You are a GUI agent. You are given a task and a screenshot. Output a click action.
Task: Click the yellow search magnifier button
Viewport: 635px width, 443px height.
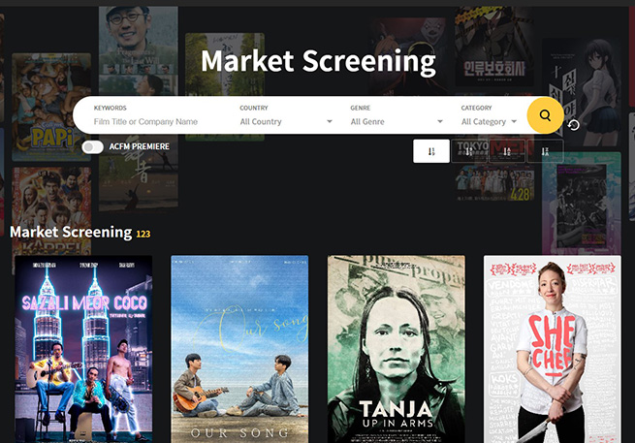click(x=545, y=115)
